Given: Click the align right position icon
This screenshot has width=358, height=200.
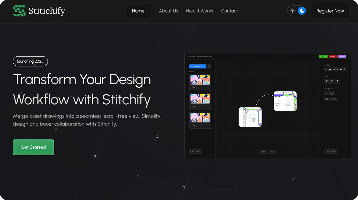Looking at the screenshot, I should click(x=334, y=70).
